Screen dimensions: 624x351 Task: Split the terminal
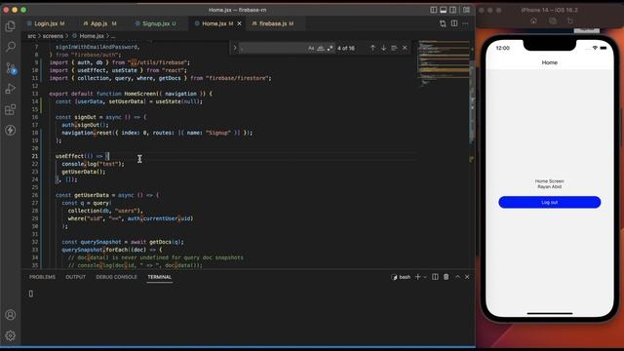[x=435, y=277]
